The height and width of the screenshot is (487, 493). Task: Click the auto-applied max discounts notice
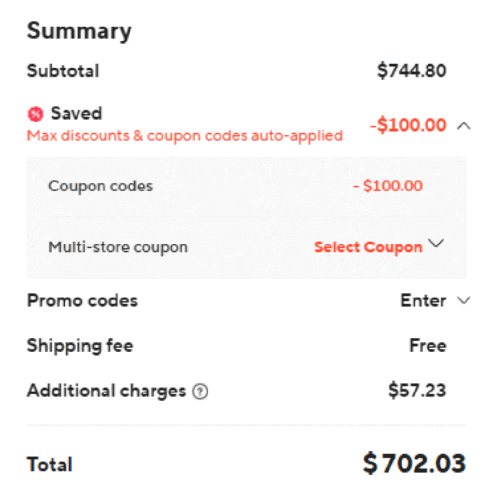click(185, 135)
